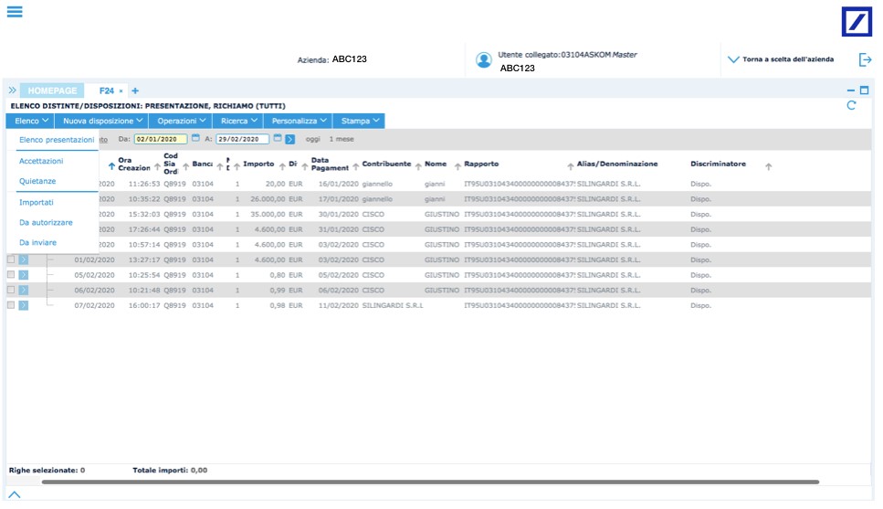Choose Da inviare menu entry

(x=37, y=243)
